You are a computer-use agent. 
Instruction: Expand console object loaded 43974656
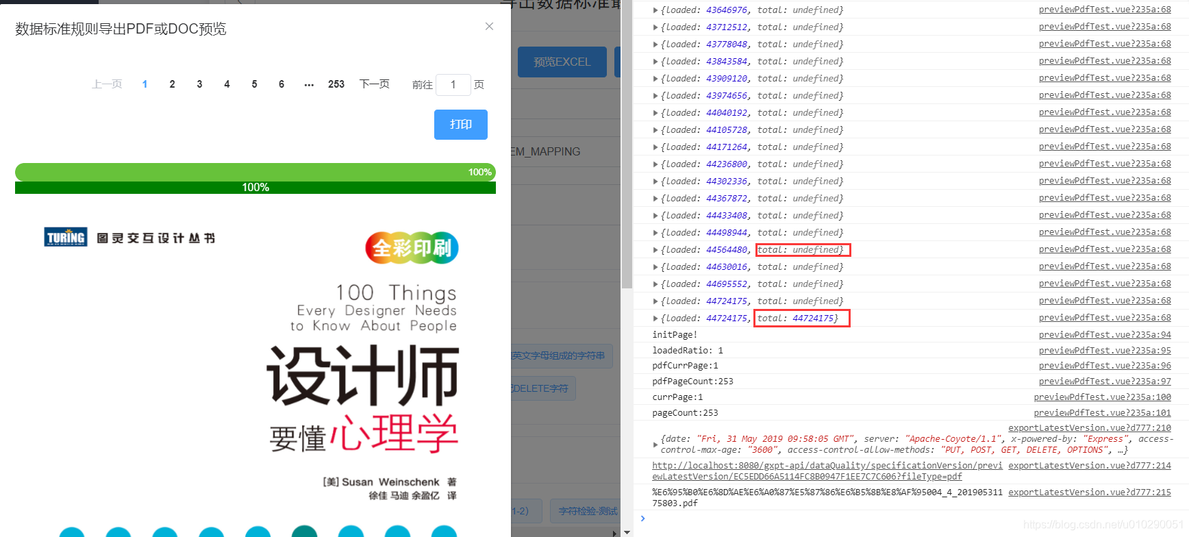tap(655, 96)
